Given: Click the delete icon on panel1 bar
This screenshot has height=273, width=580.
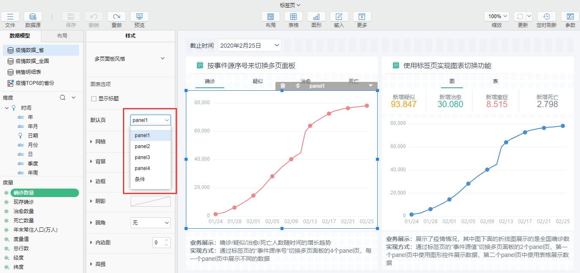Looking at the screenshot, I should click(x=283, y=86).
